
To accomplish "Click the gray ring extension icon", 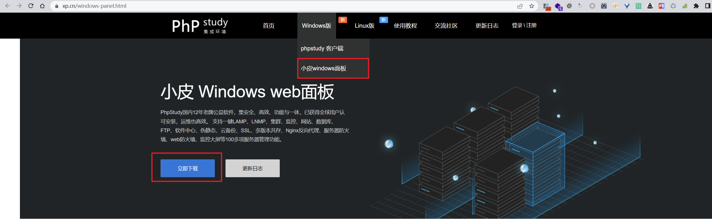I will (592, 6).
